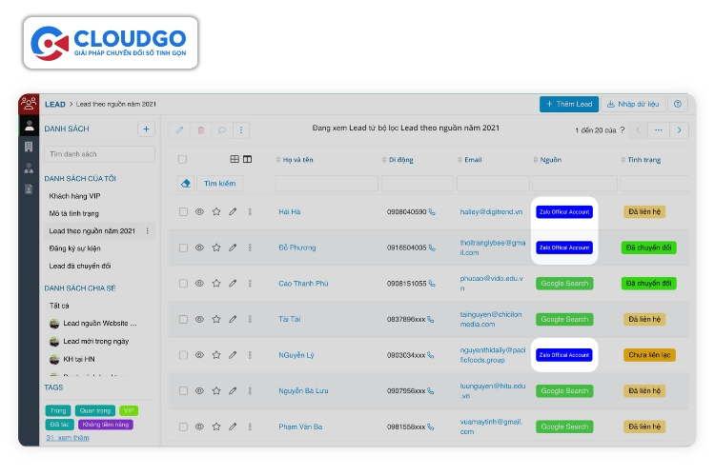The height and width of the screenshot is (476, 715).
Task: Click the Thêm Lead button
Action: tap(568, 104)
